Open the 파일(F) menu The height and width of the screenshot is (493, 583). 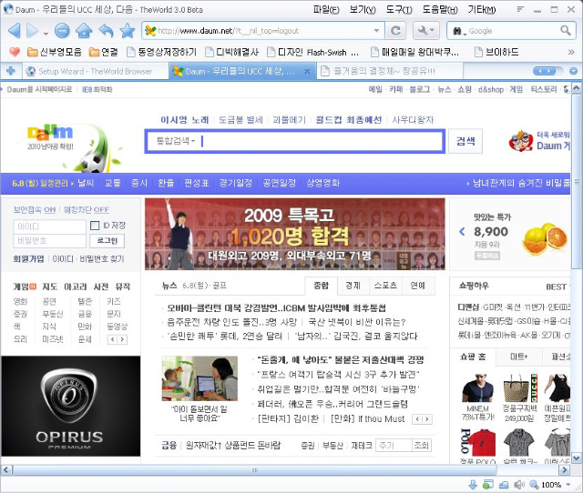click(326, 10)
